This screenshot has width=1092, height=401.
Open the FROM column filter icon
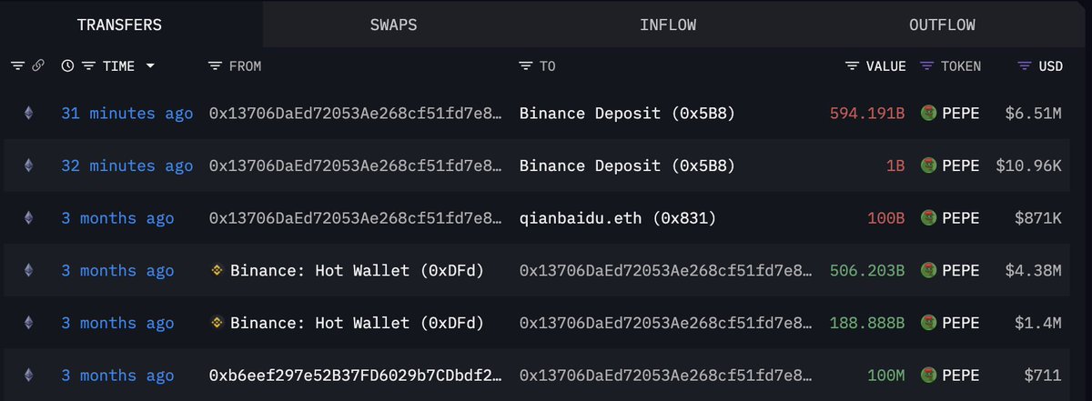coord(215,66)
